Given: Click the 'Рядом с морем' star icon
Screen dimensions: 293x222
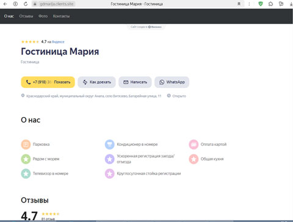Looking at the screenshot, I should (x=26, y=159).
